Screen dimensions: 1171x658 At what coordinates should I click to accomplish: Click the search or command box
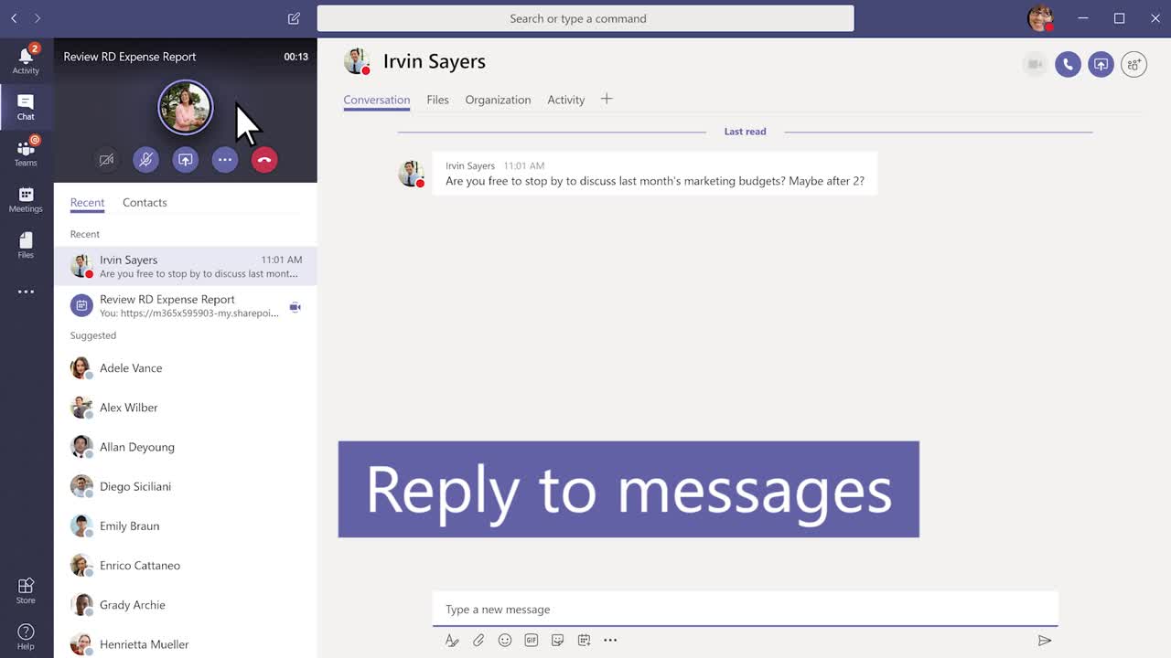(585, 18)
